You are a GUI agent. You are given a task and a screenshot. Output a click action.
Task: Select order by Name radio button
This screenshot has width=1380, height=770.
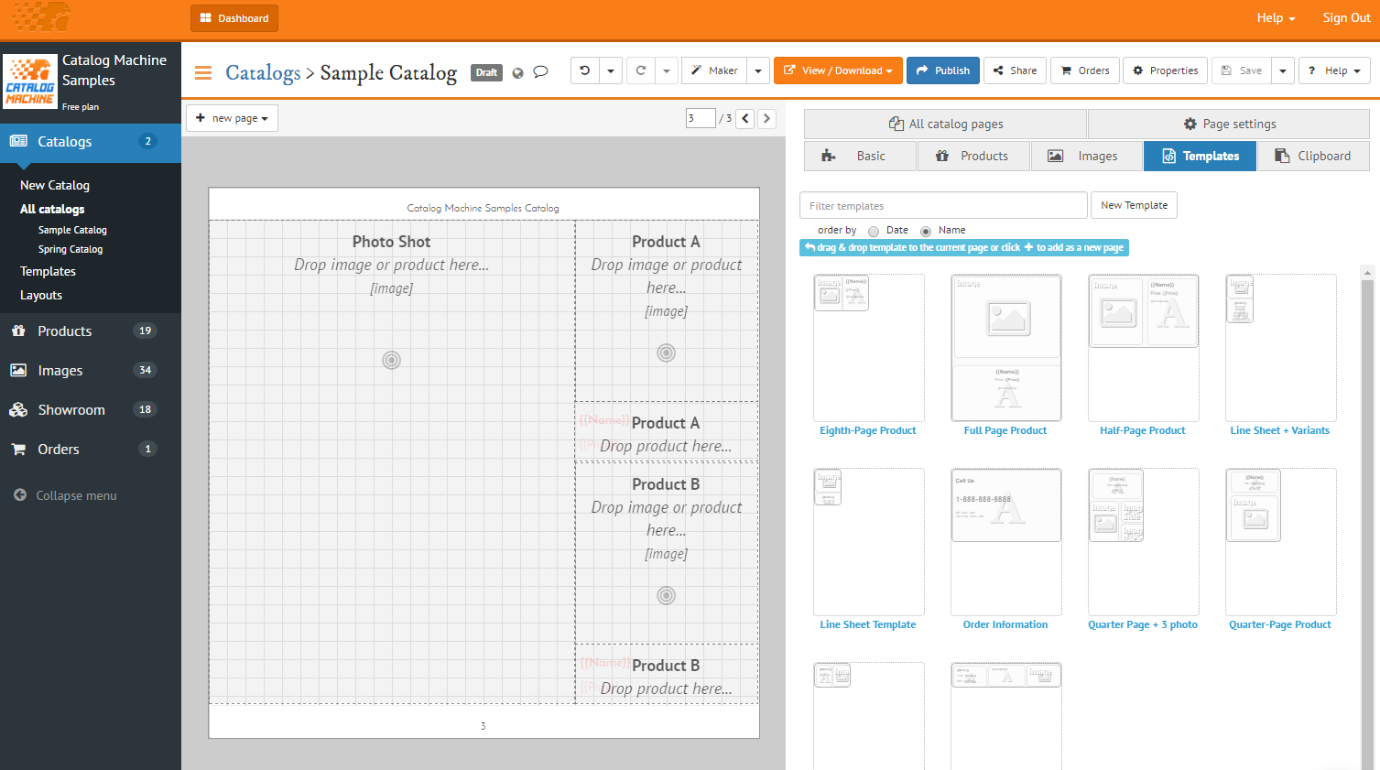[926, 231]
